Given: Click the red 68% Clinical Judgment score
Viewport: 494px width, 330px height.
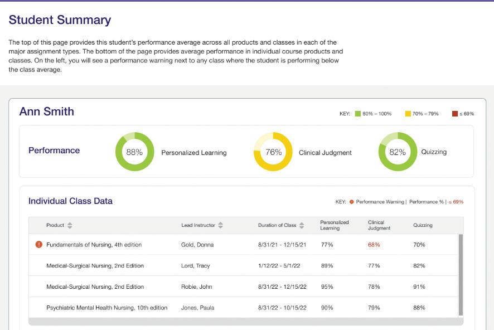Looking at the screenshot, I should [374, 245].
